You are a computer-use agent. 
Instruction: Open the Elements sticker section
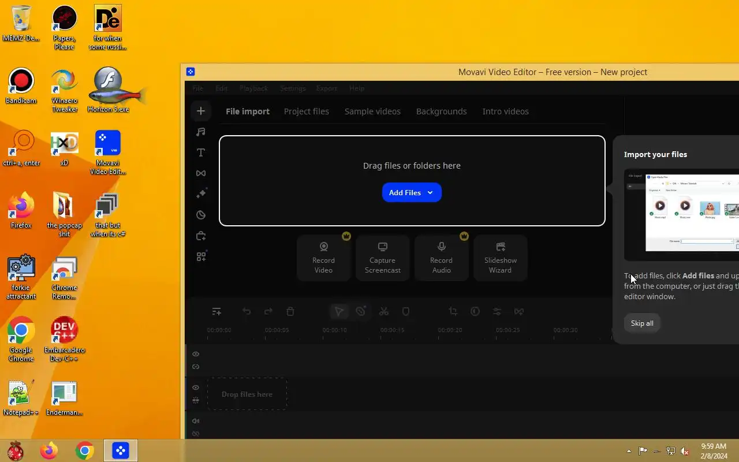tap(201, 215)
